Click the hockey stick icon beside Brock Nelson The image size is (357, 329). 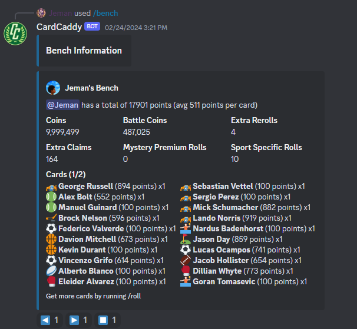click(x=51, y=218)
